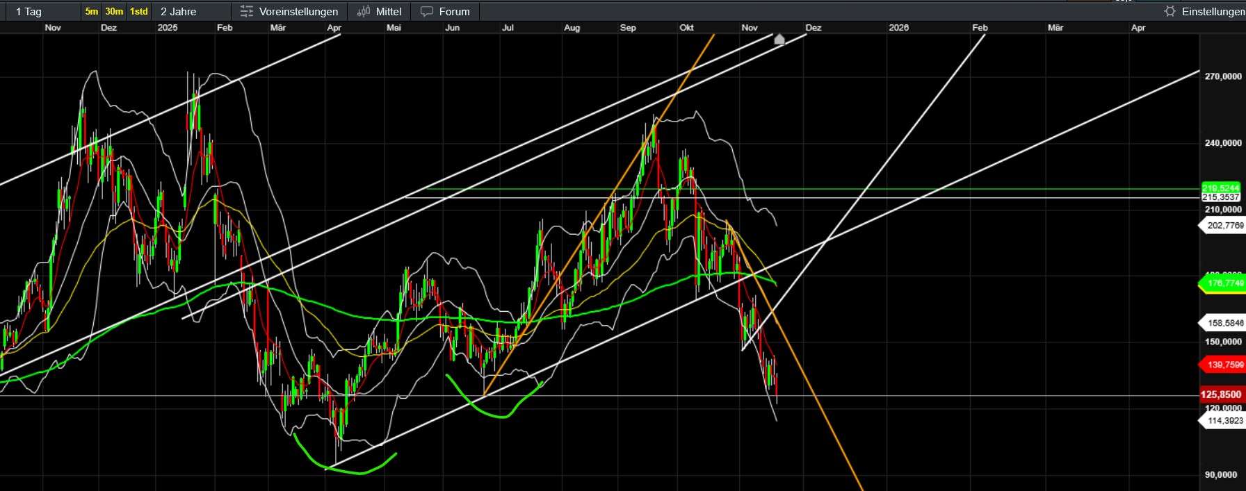Click the red 139,7599 price tag
1246x491 pixels.
pyautogui.click(x=1224, y=365)
